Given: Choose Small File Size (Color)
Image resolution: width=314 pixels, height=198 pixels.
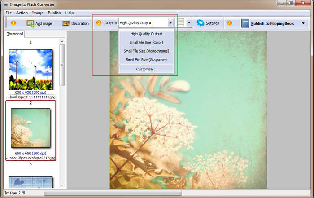Looking at the screenshot, I should coord(146,43).
